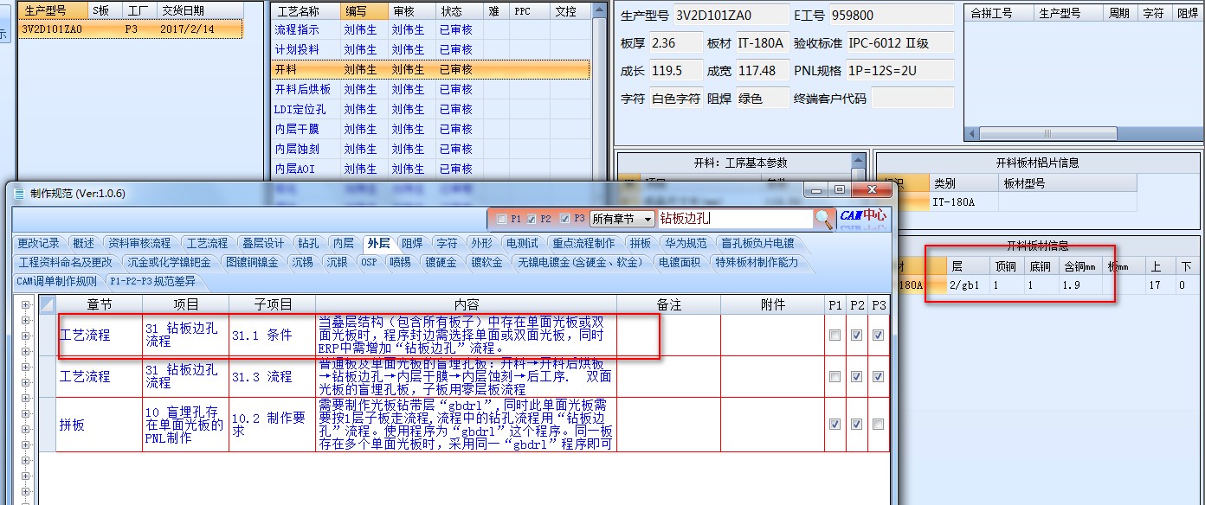The height and width of the screenshot is (505, 1205).
Task: Select the 钻孔 tab
Action: [x=307, y=244]
